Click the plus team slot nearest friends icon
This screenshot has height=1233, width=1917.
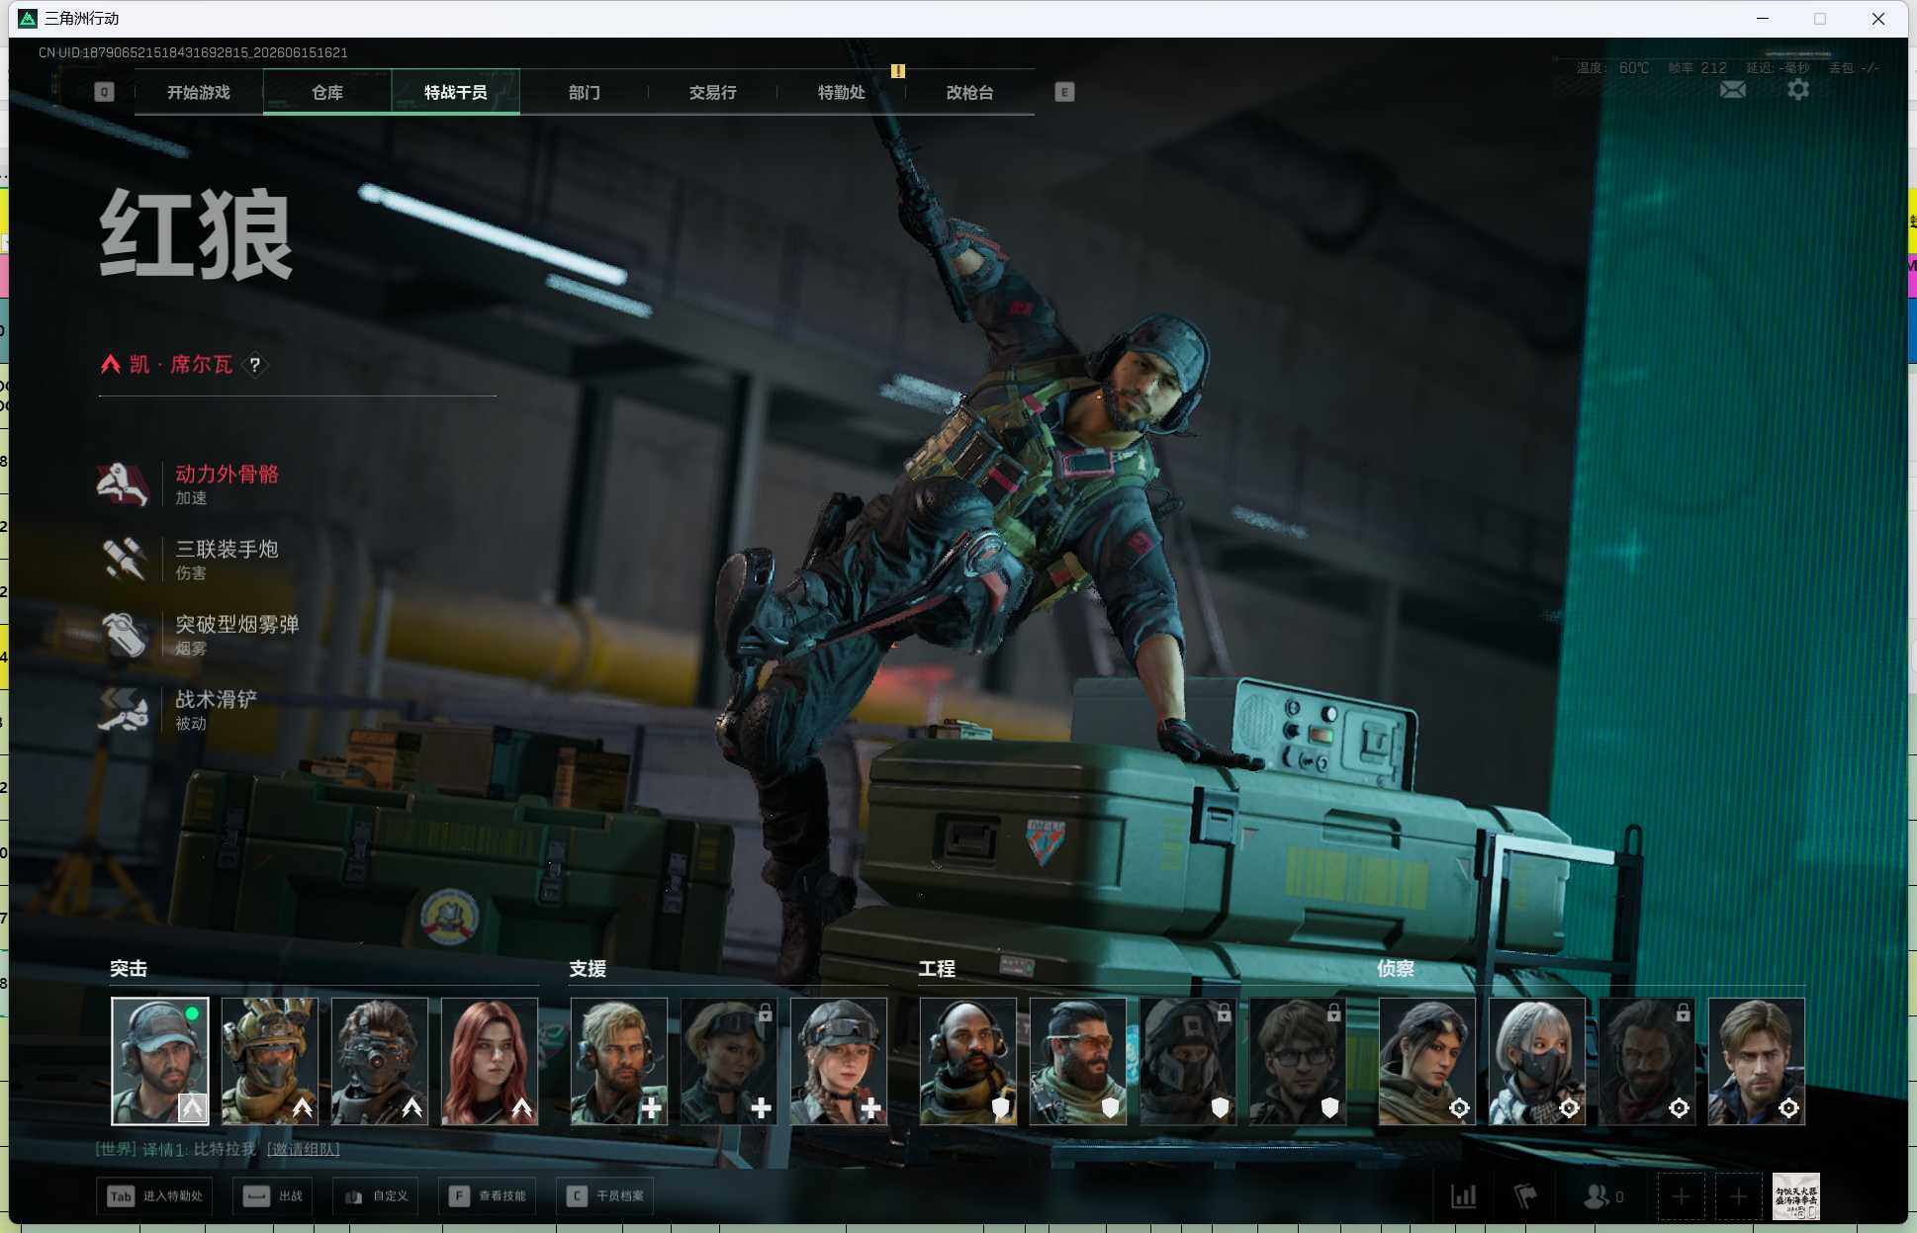[1681, 1197]
